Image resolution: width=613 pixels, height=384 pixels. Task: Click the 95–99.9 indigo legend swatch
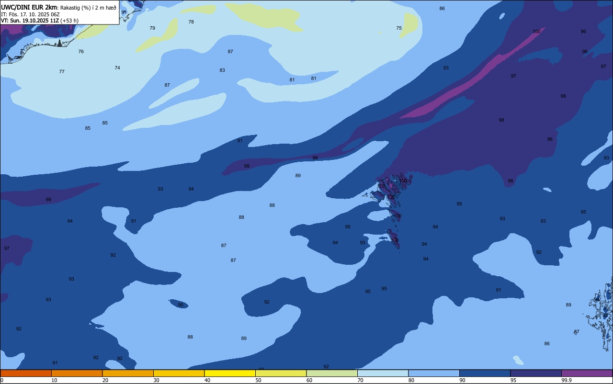[536, 373]
